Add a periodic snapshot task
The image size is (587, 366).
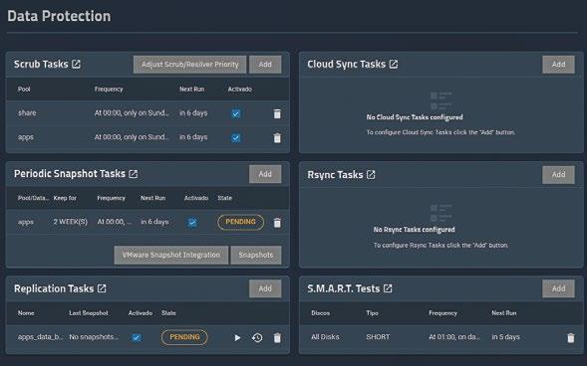tap(265, 174)
